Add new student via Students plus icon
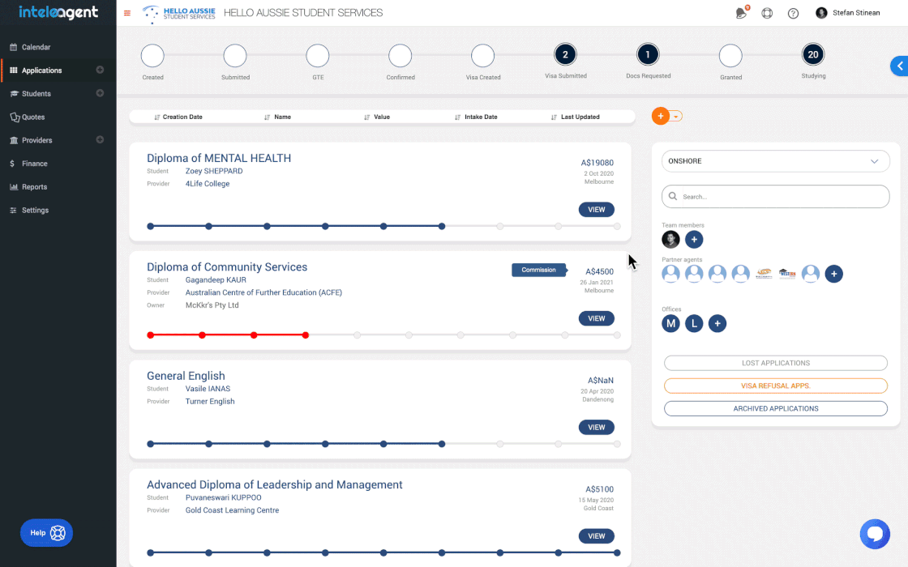 click(100, 93)
